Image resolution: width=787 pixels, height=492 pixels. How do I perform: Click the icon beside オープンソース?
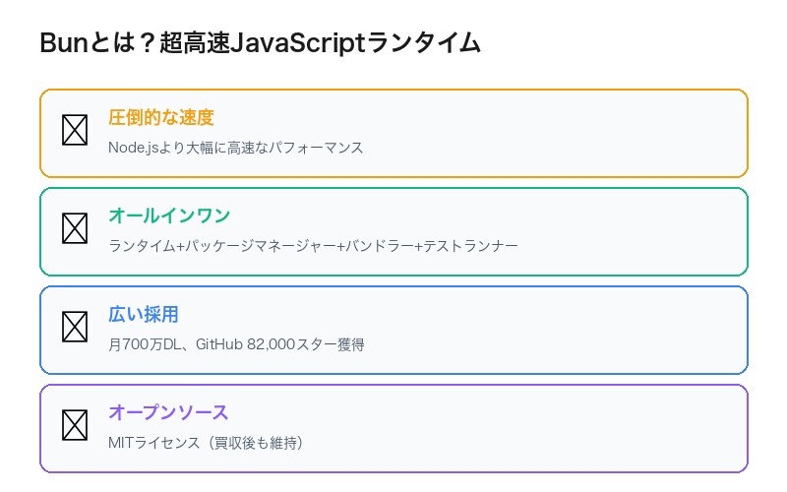[75, 425]
